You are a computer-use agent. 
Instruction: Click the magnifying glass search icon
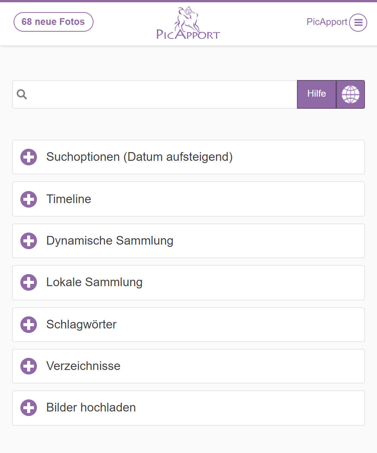click(x=22, y=94)
